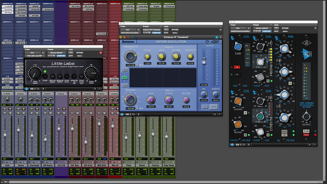
Task: Toggle the red -20 pad button on API 212L
Action: 237,67
